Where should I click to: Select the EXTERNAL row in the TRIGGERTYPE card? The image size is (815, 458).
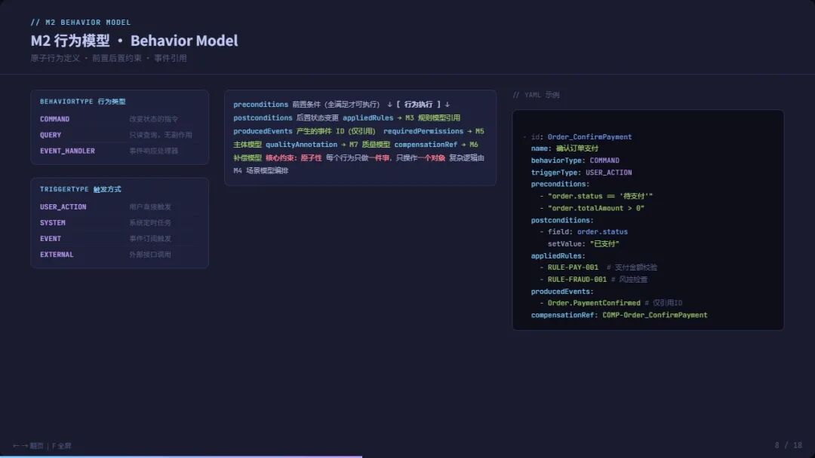[119, 255]
